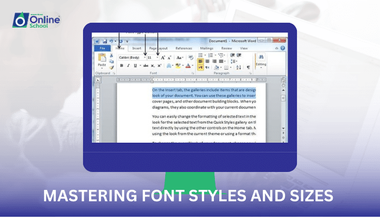Apply the red Font Color button
Screen dimensions: 380x217
188,66
